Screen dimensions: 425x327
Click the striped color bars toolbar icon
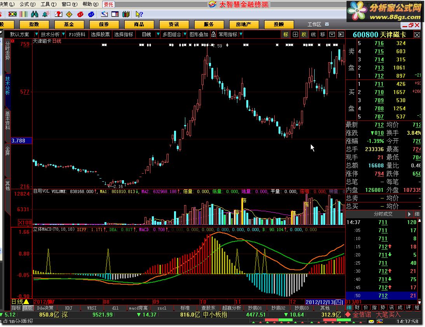coord(23,14)
